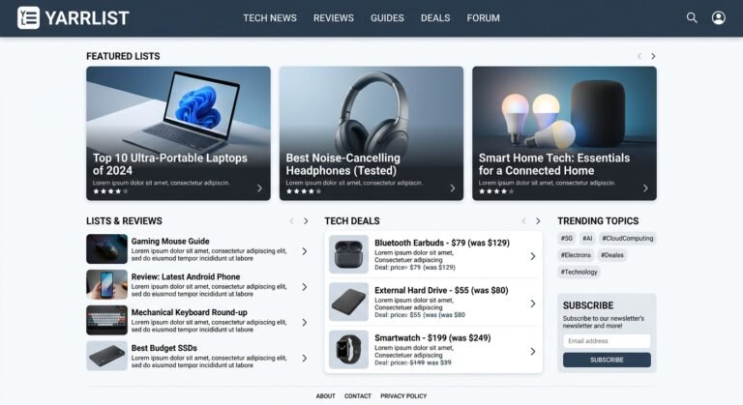This screenshot has width=743, height=405.
Task: Click the budget SSD thumbnail
Action: click(x=106, y=356)
